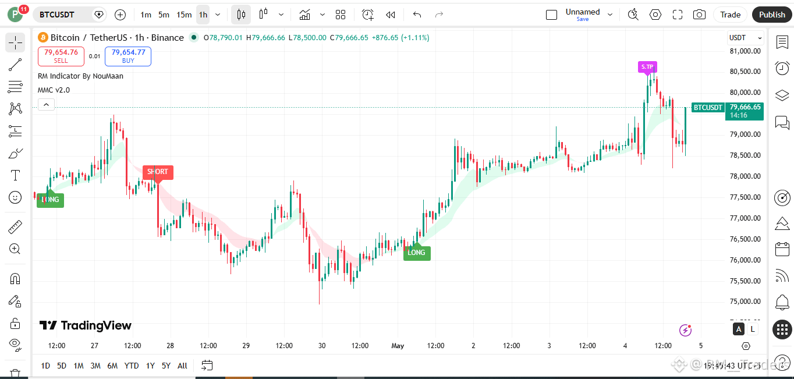Open the apps grid button
794x379 pixels.
[x=782, y=330]
